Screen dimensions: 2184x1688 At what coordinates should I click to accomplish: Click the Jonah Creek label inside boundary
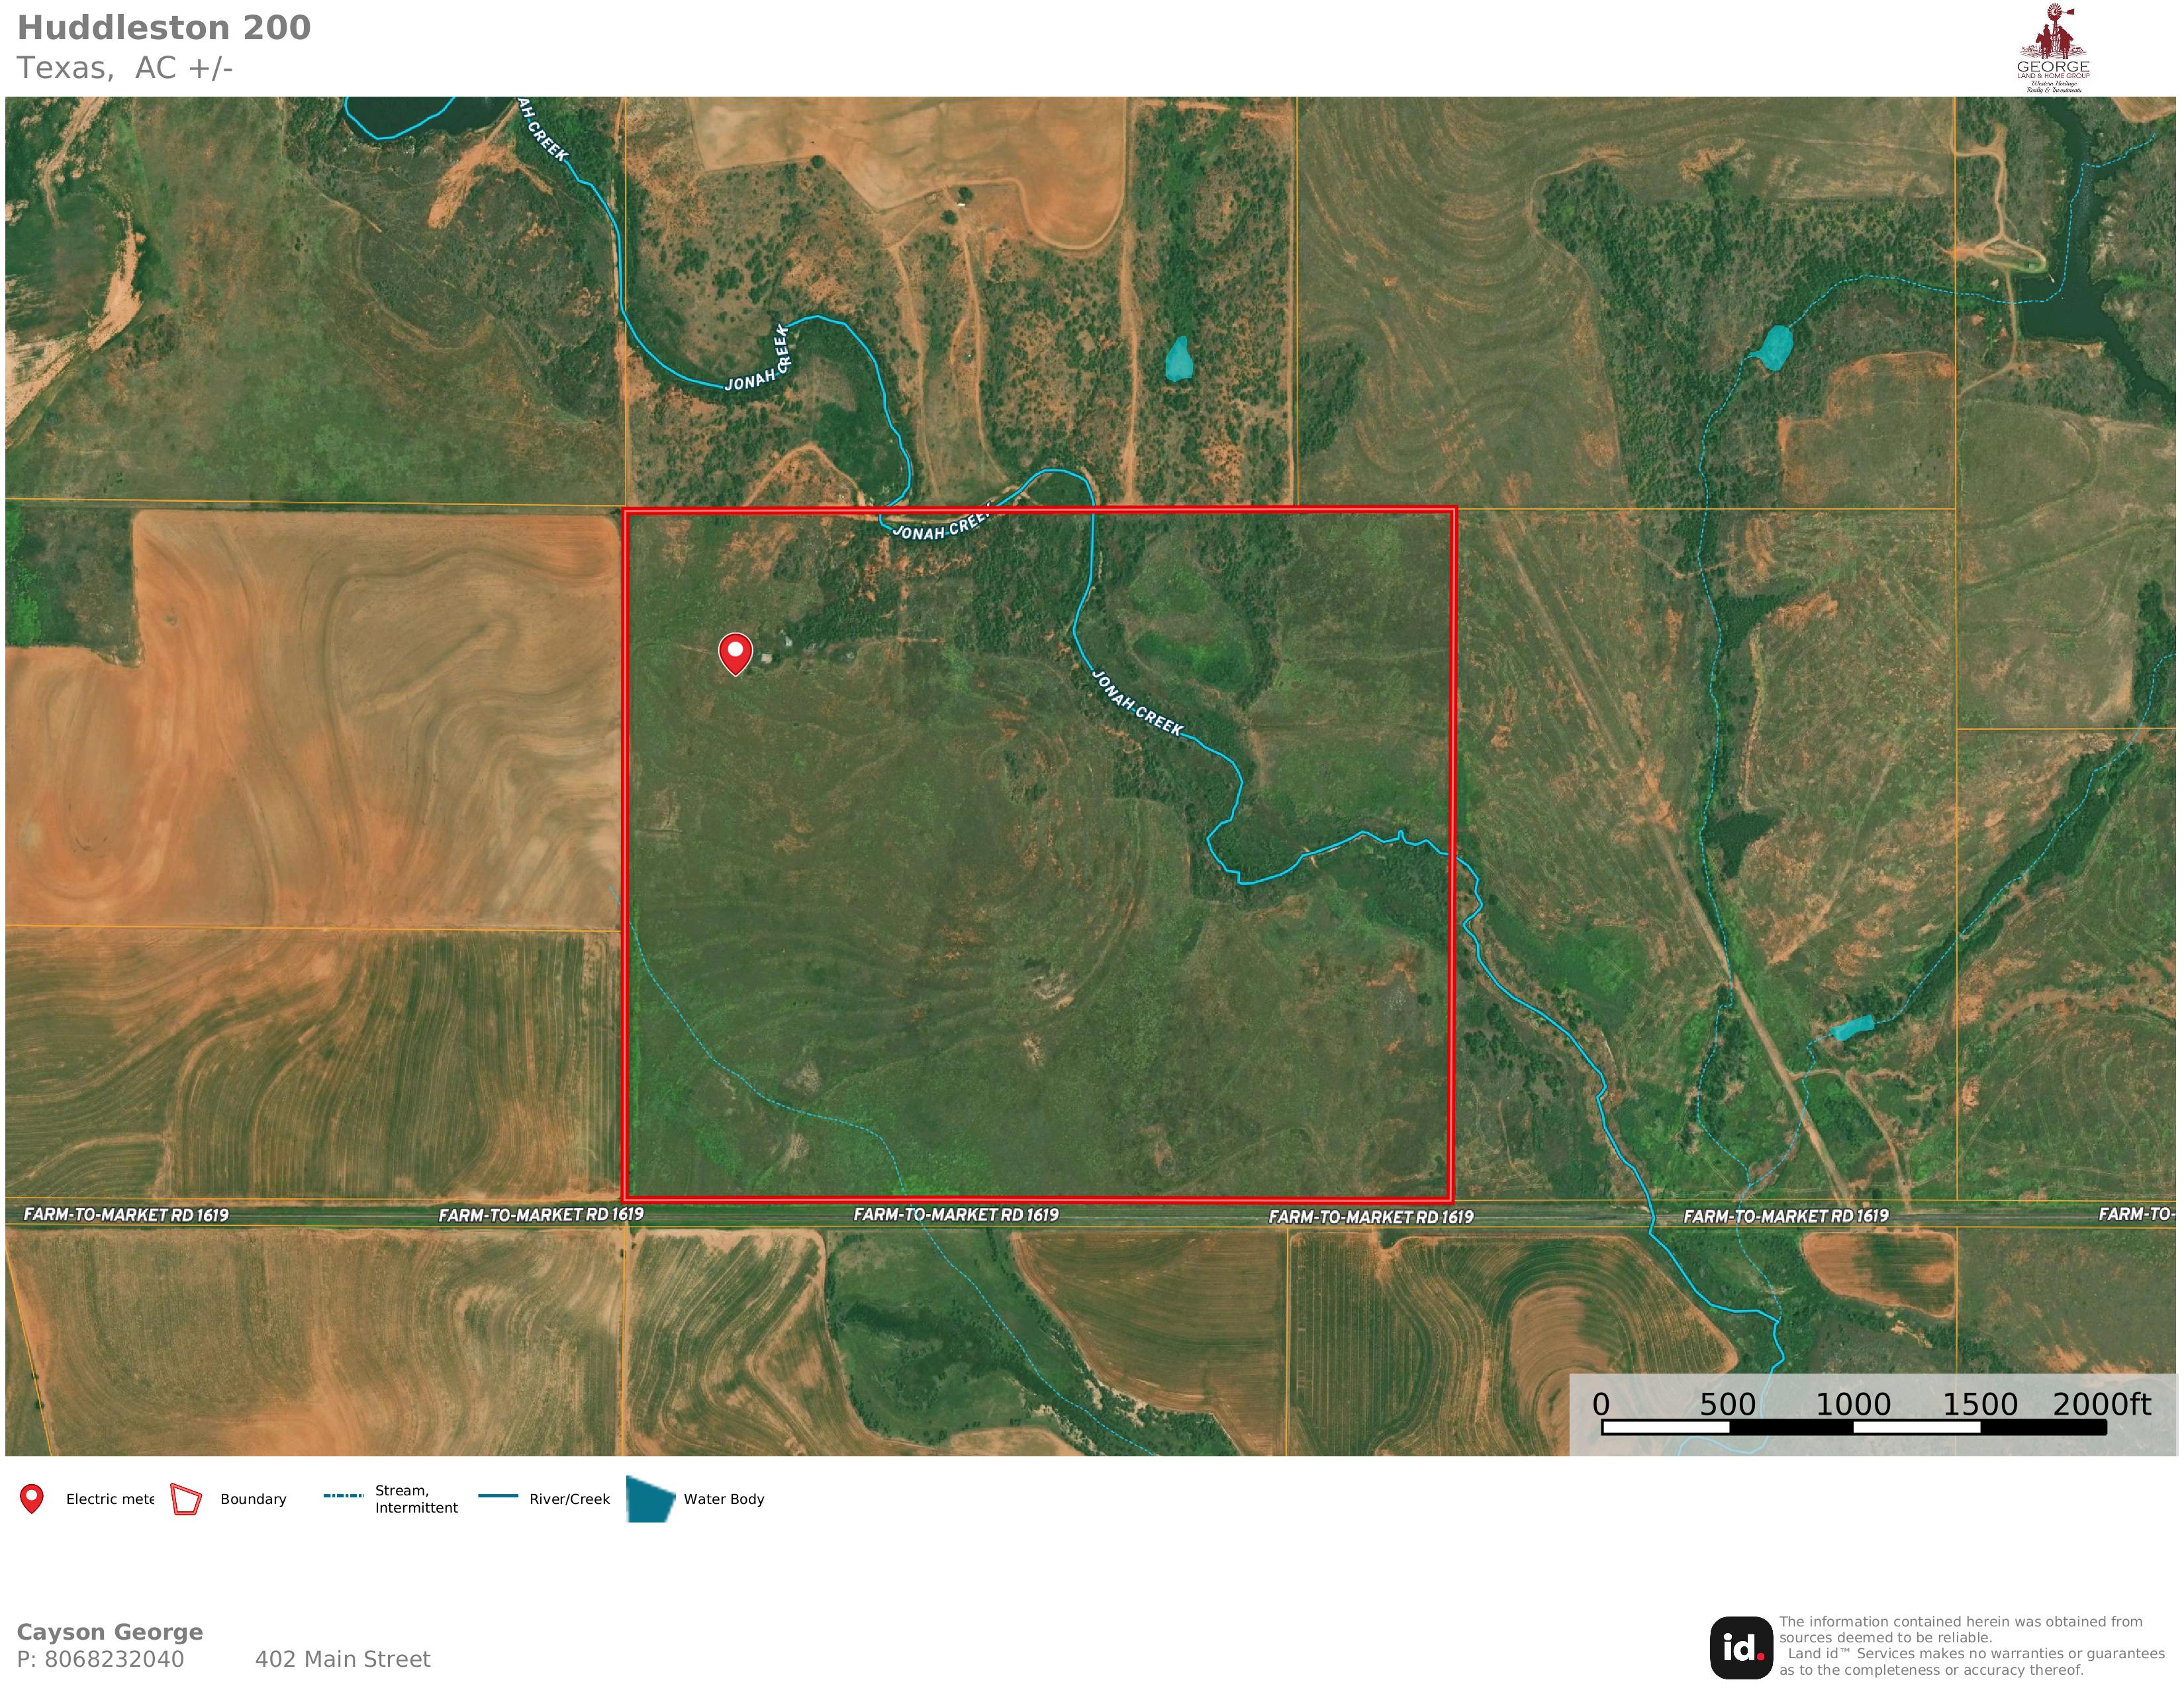click(1137, 704)
